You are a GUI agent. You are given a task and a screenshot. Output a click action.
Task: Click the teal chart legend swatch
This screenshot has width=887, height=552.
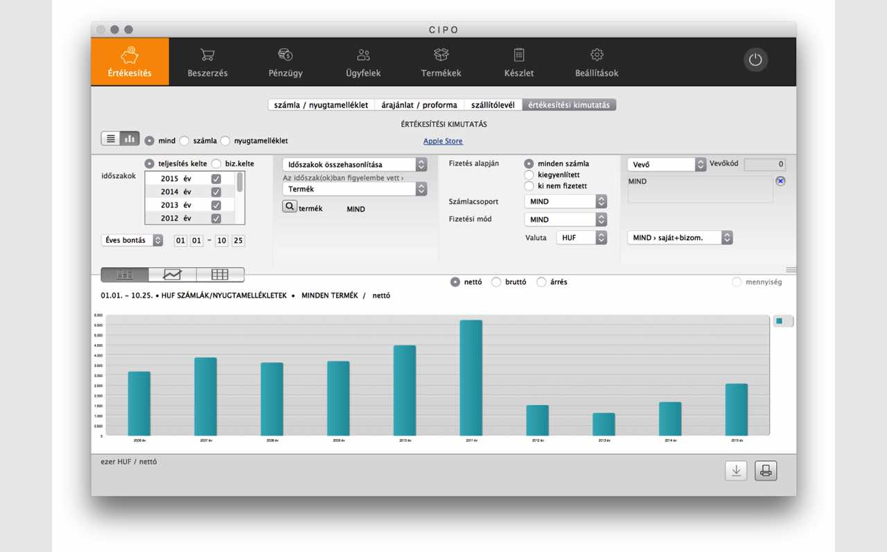click(780, 321)
